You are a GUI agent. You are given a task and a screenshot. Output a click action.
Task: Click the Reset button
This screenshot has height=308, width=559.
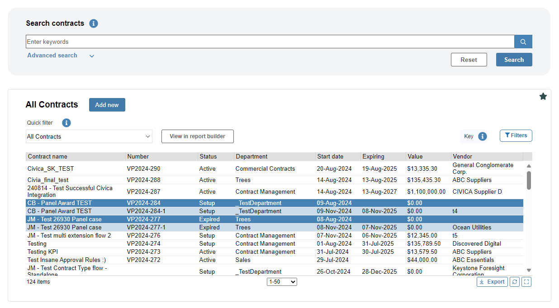click(x=469, y=60)
